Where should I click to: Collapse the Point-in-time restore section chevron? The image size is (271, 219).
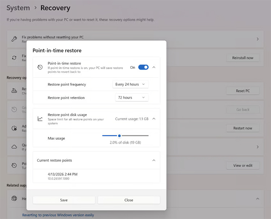point(154,67)
